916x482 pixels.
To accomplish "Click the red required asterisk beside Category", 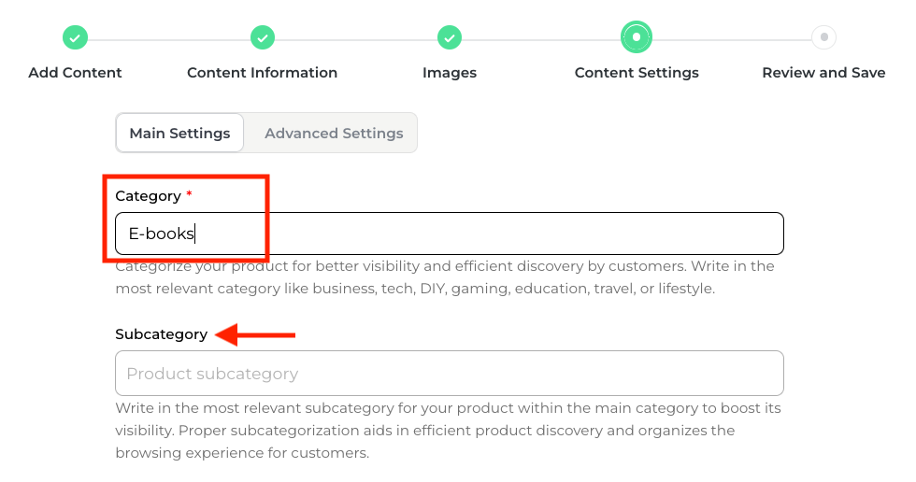I will point(189,194).
